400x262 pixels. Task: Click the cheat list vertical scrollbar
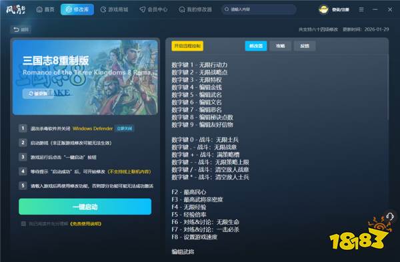click(388, 86)
